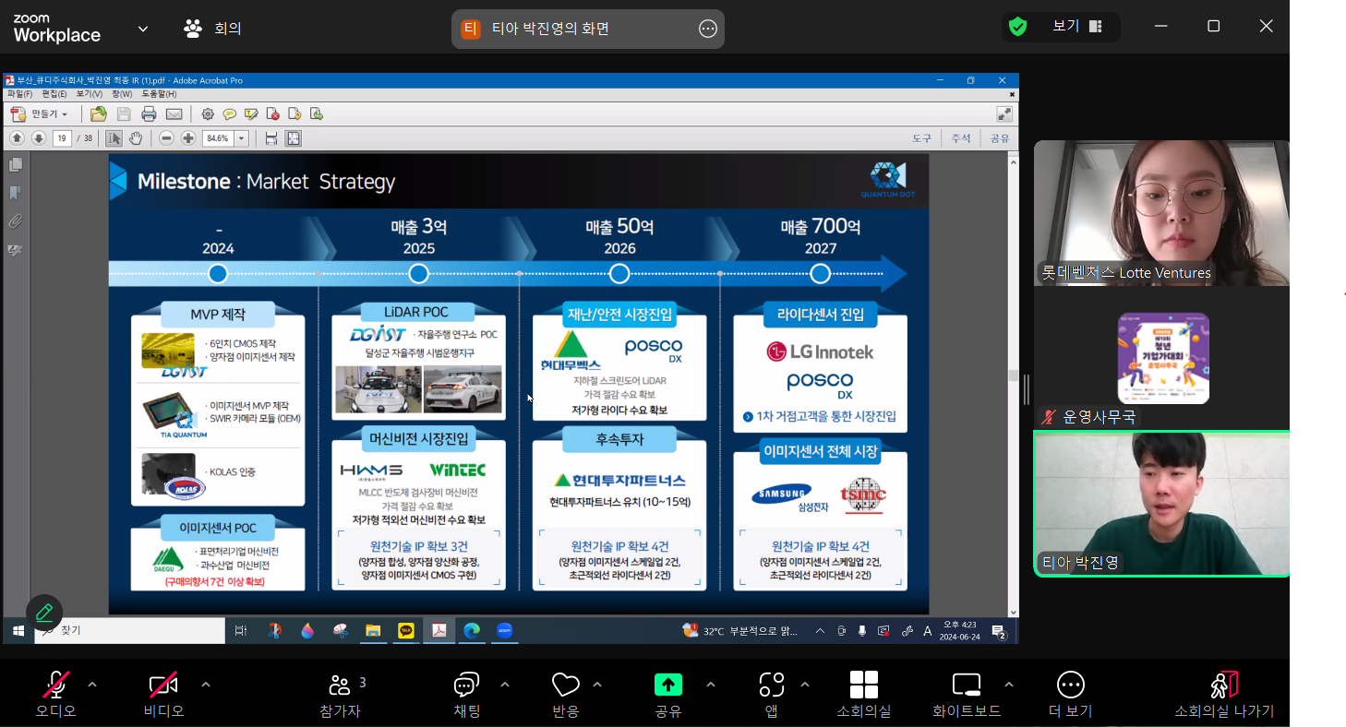Viewport: 1346px width, 727px height.
Task: Open the 도구 tools pane in Acrobat
Action: click(x=922, y=138)
